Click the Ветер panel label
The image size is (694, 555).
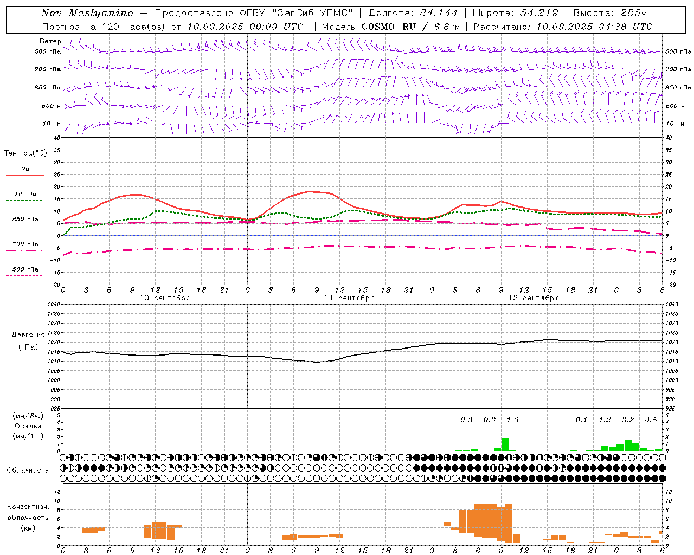tap(50, 41)
